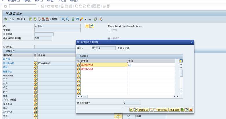Screen dimensions: 226x119
Task: Click the column settings icon above table scrollbar
Action: click(x=181, y=61)
